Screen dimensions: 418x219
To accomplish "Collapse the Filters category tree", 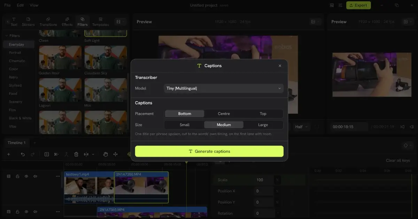I will [6, 36].
